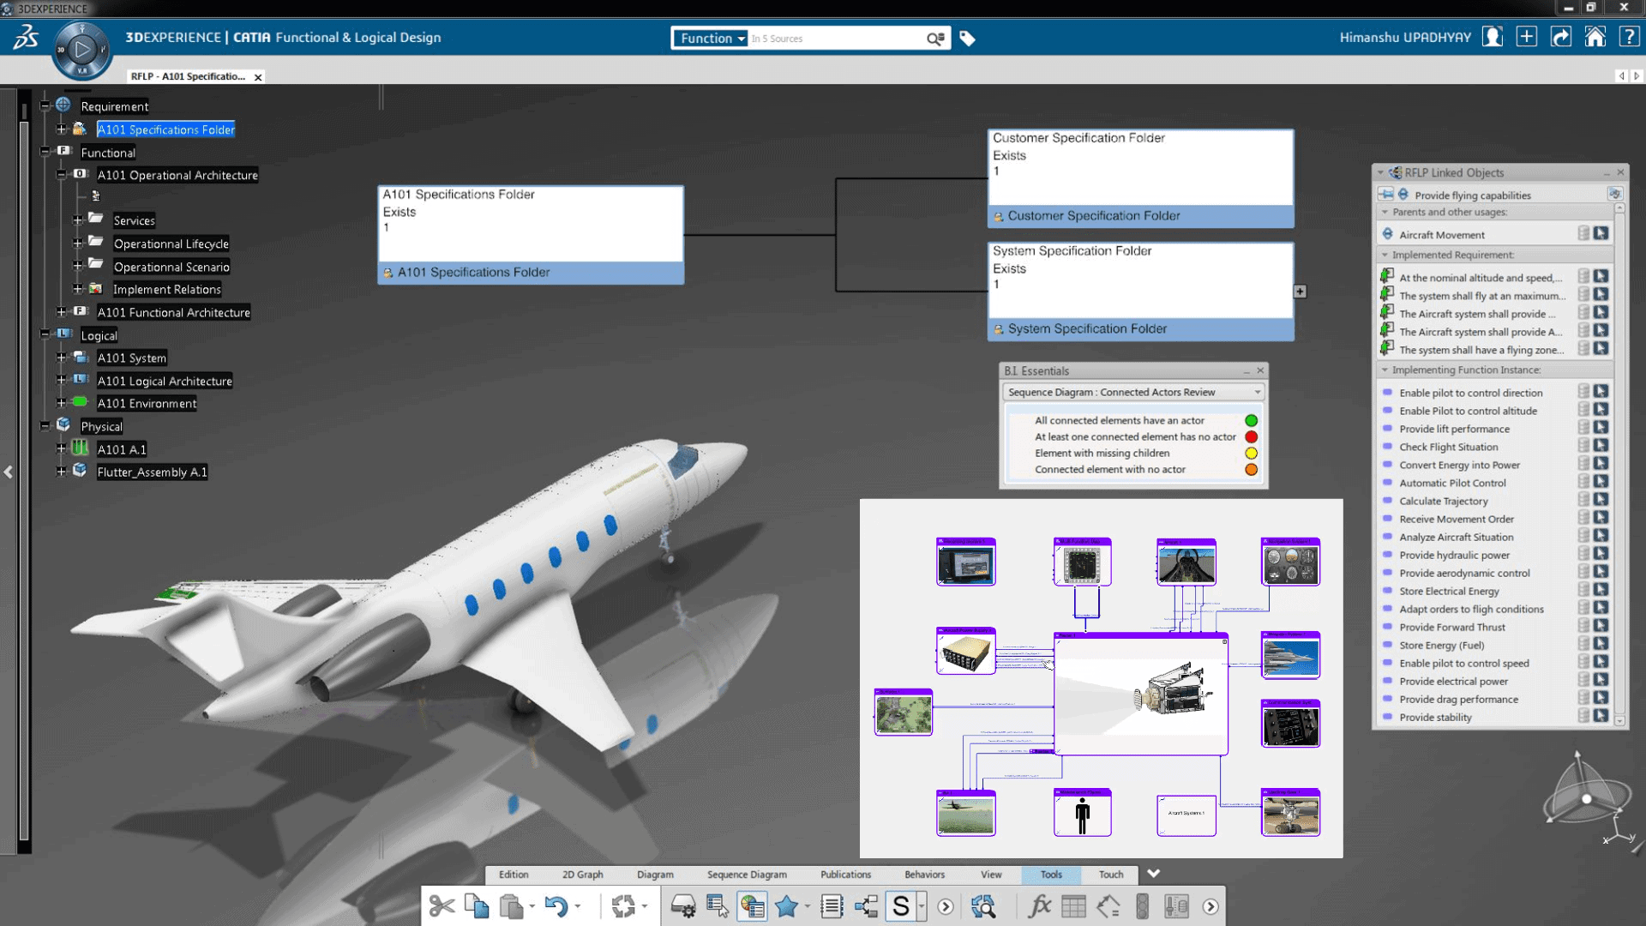This screenshot has width=1646, height=926.
Task: Toggle the S selection mode button
Action: click(x=901, y=906)
